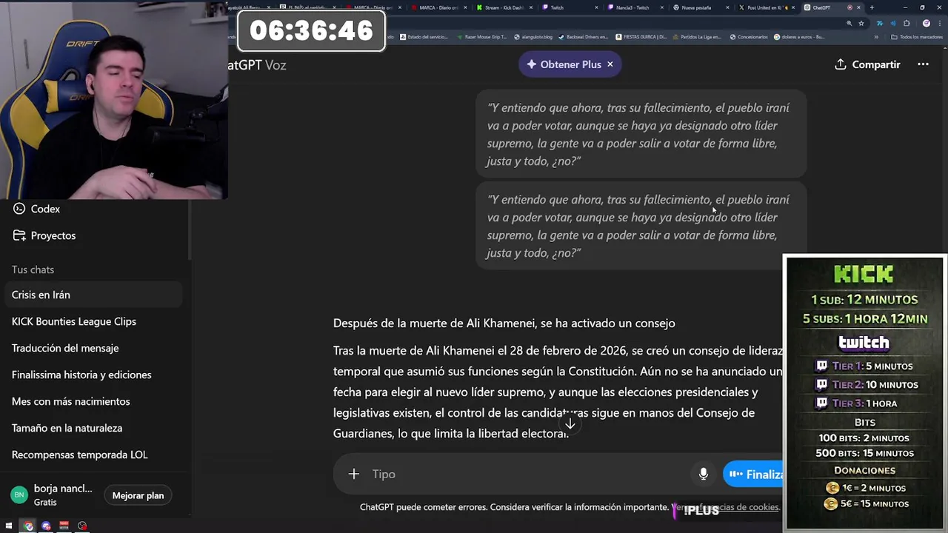Open the Chrome extensions puzzle icon
948x533 pixels.
(x=907, y=23)
